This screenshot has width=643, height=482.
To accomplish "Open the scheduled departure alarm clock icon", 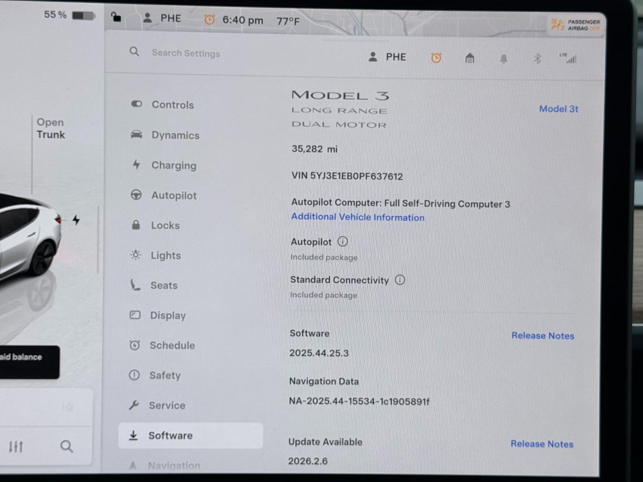I will pyautogui.click(x=436, y=58).
